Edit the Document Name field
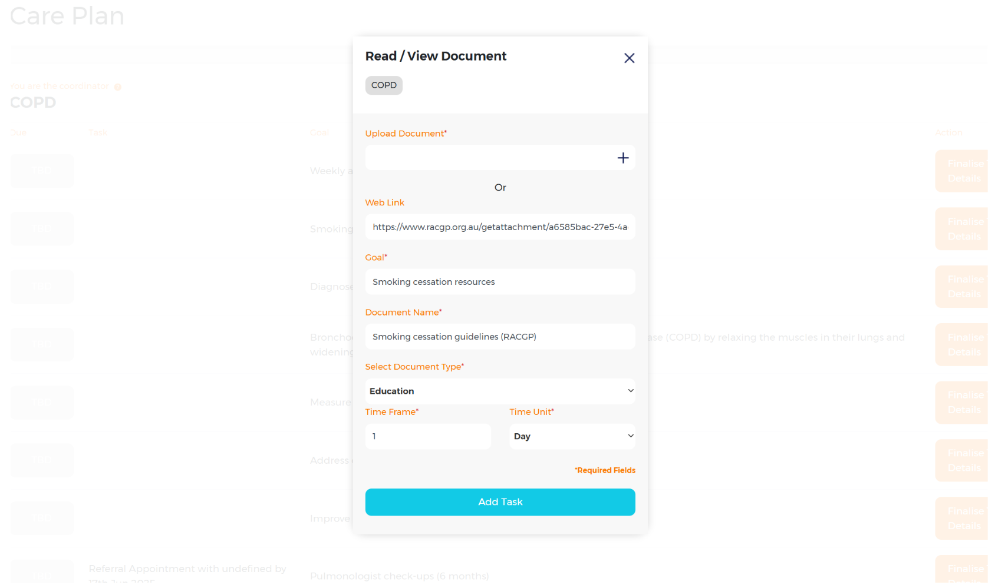Image resolution: width=995 pixels, height=588 pixels. pos(500,337)
